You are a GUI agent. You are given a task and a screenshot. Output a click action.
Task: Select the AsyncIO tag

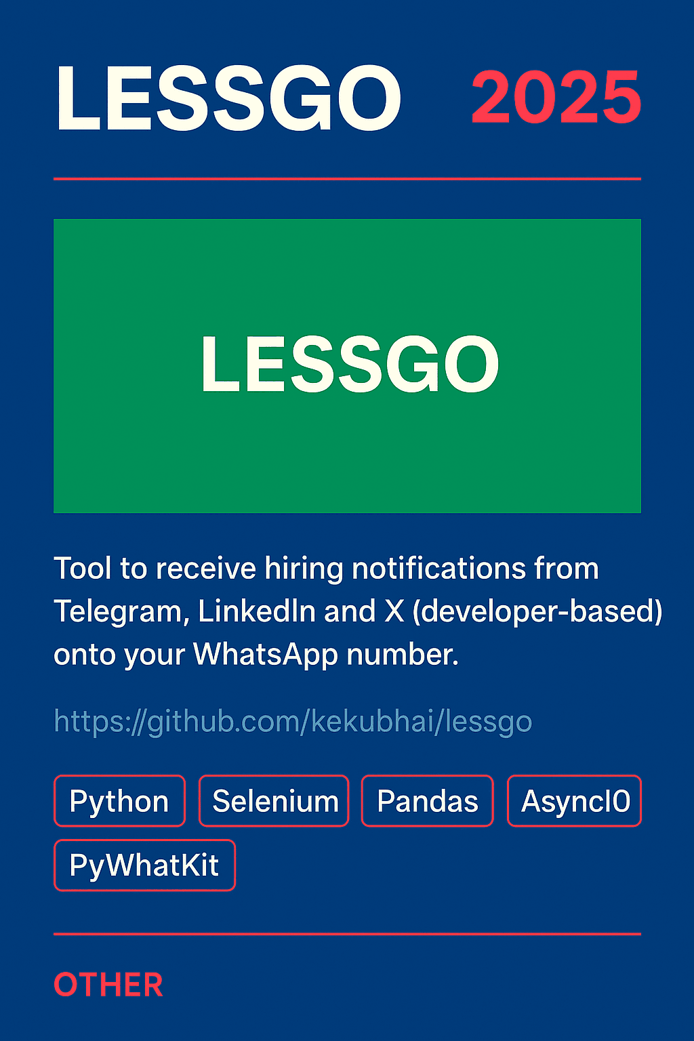[575, 801]
